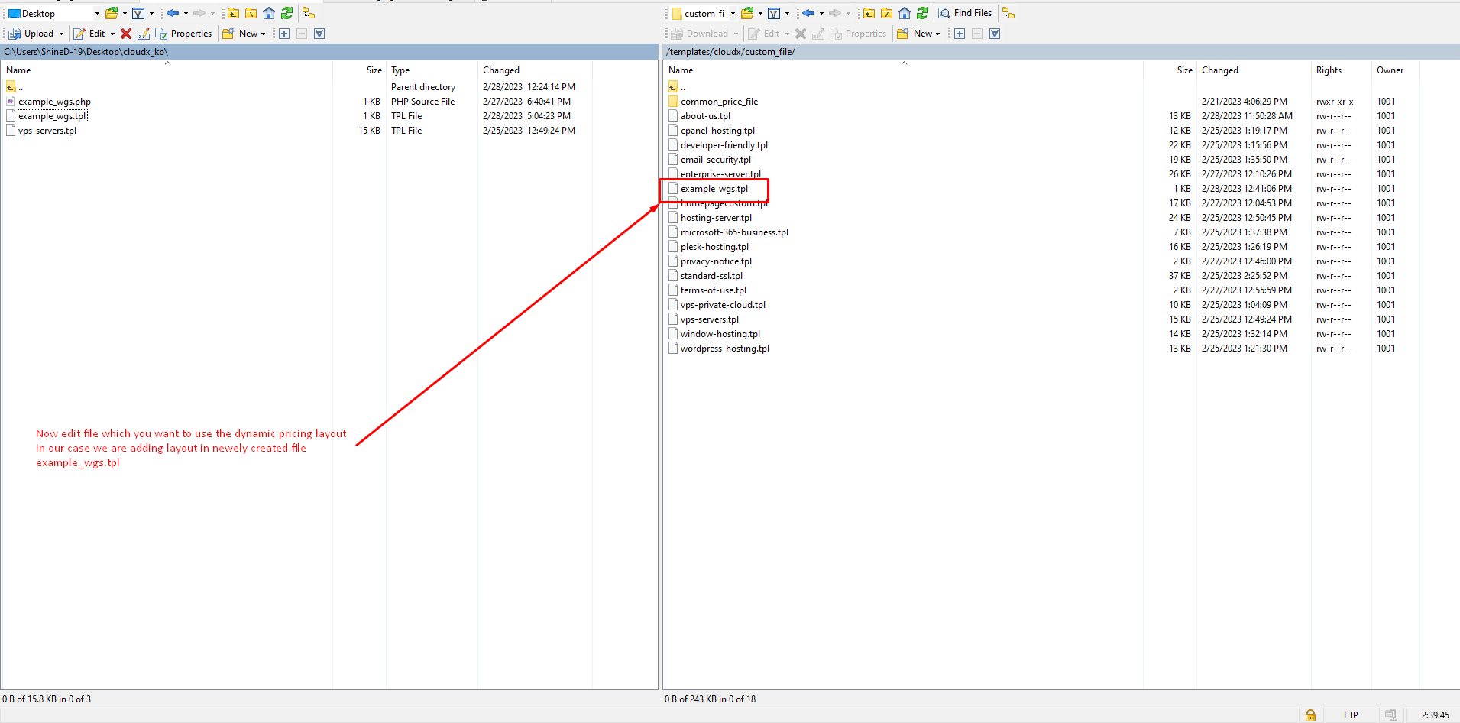The height and width of the screenshot is (723, 1460).
Task: Click the Rename icon in the local panel toolbar
Action: tap(144, 34)
